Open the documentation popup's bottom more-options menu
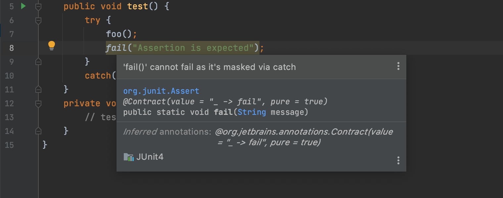The image size is (503, 198). tap(398, 161)
